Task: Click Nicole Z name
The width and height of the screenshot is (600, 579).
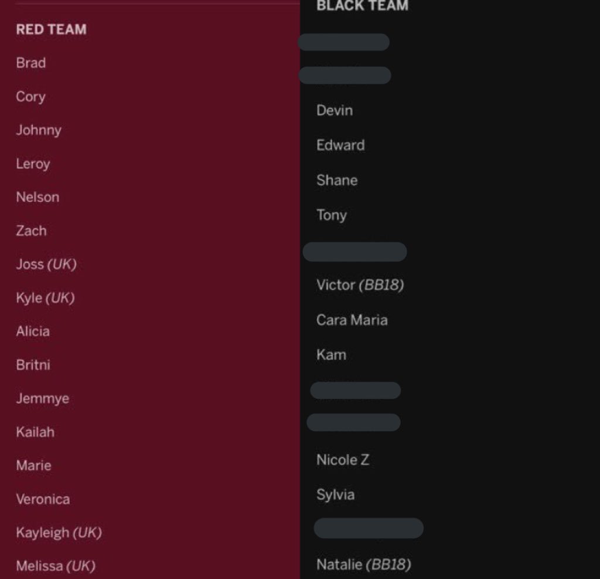Action: [x=343, y=460]
